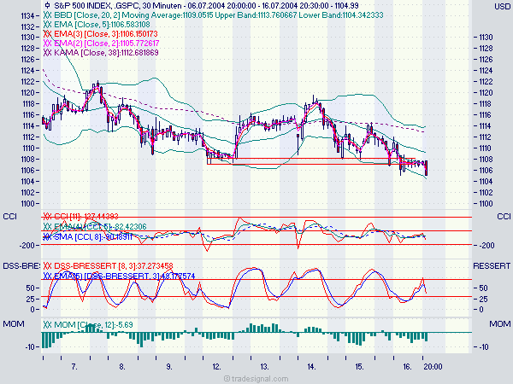This screenshot has width=513, height=384.
Task: Click the date label 12. on time axis
Action: 216,367
